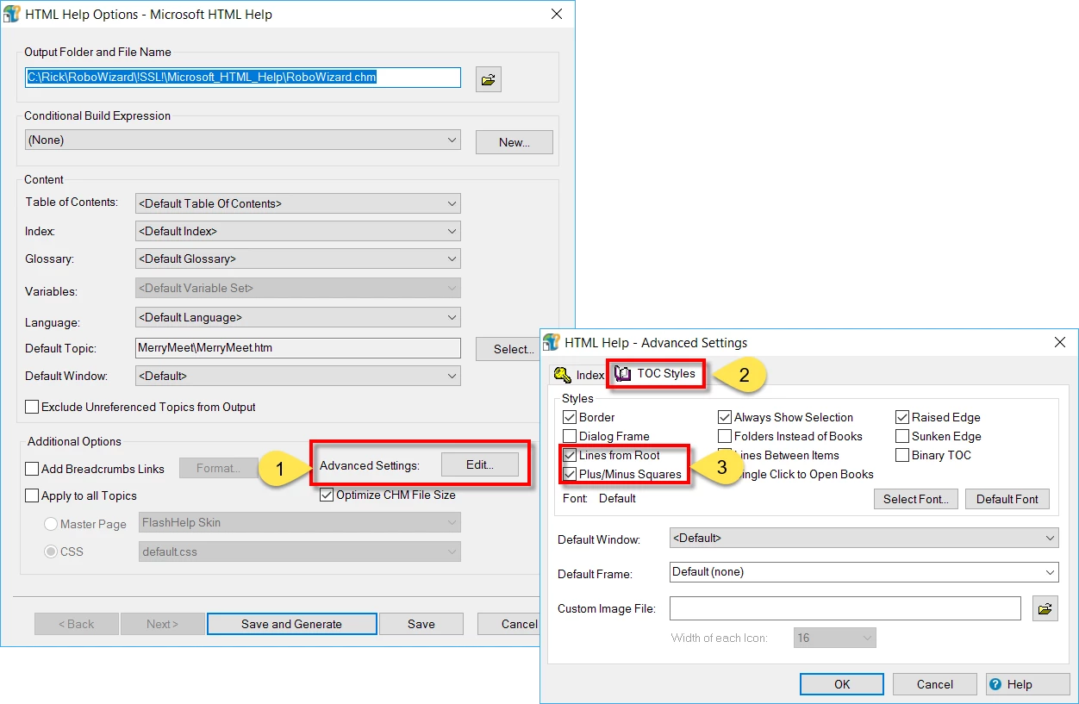Open Default Window dropdown in HTML Help Options
This screenshot has height=704, width=1079.
tap(297, 376)
